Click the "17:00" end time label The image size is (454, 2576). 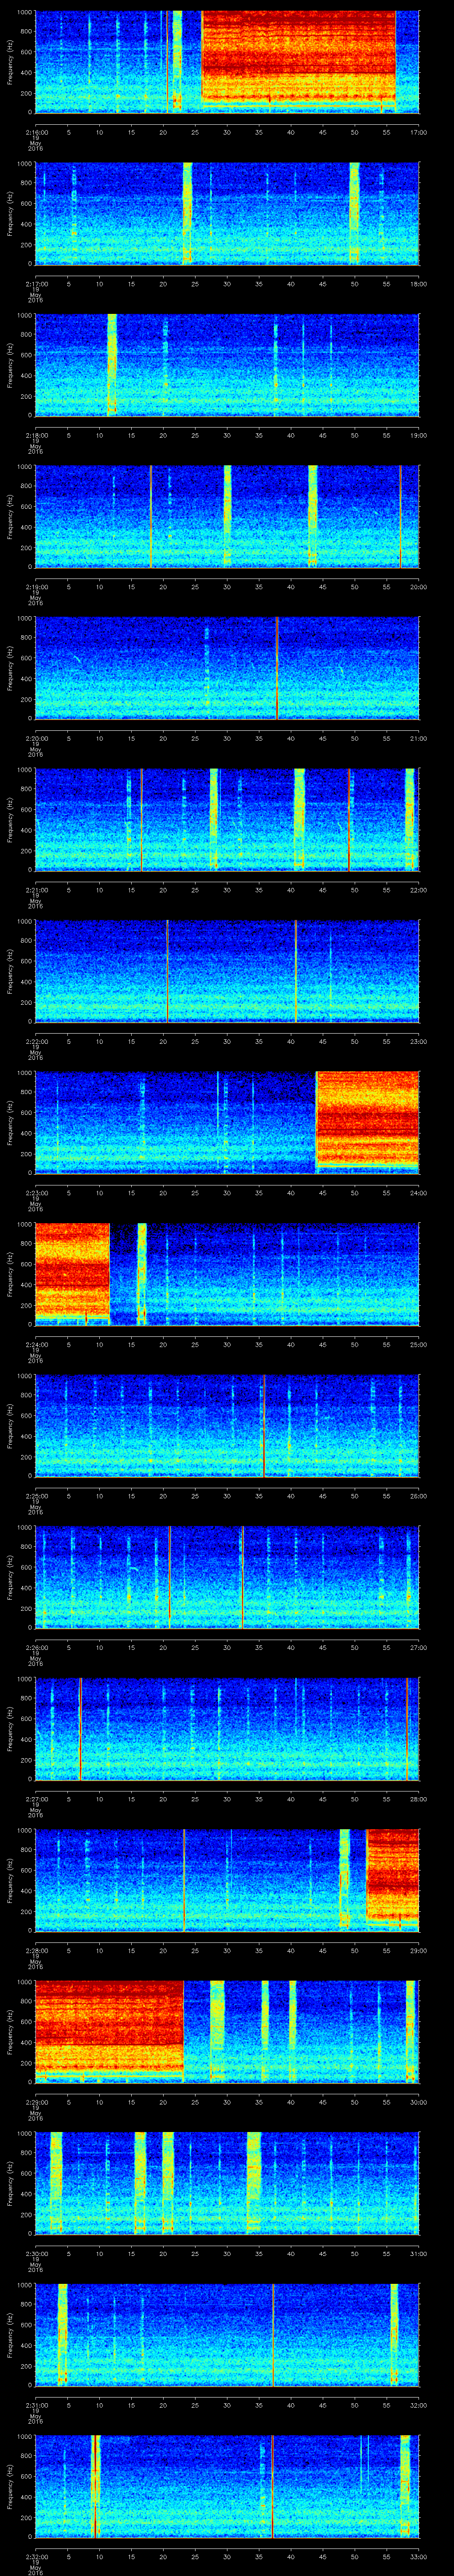tap(418, 131)
